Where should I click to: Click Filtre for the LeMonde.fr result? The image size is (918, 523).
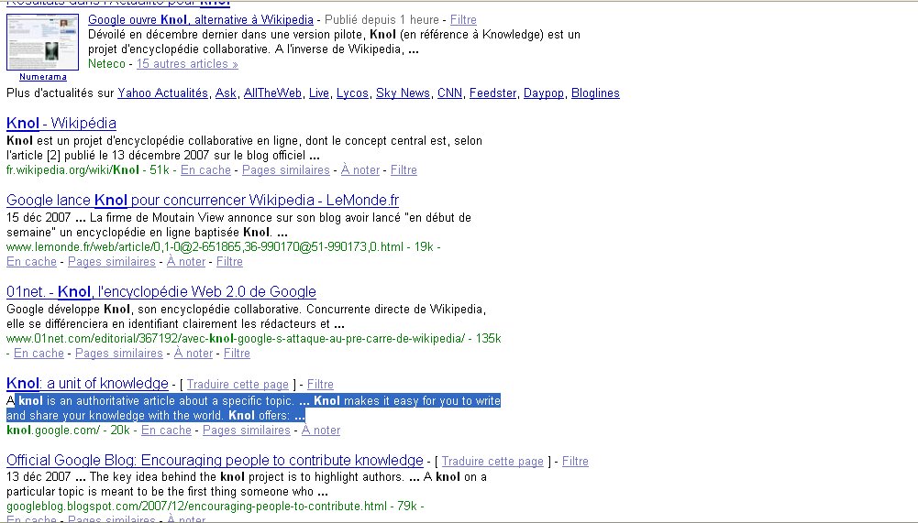229,262
